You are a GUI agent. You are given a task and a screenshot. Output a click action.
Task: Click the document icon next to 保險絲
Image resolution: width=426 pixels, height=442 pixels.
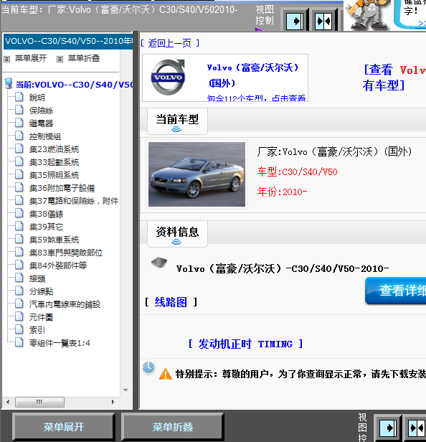click(x=19, y=109)
